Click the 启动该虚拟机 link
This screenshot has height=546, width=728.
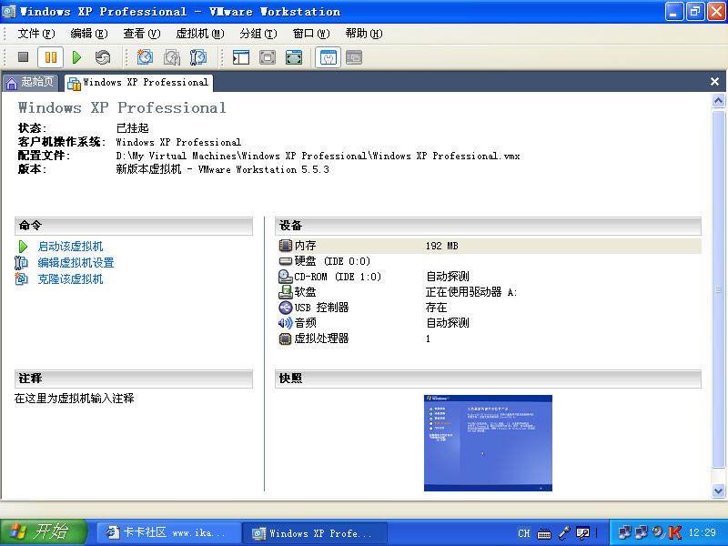coord(70,246)
